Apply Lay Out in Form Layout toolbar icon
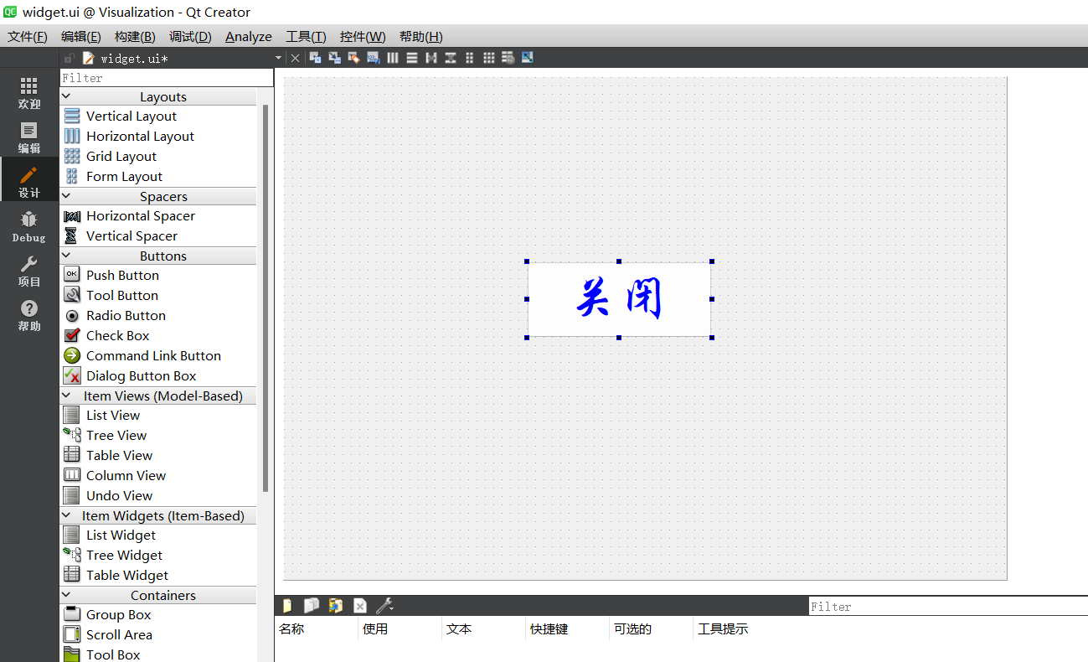This screenshot has height=662, width=1088. pyautogui.click(x=470, y=58)
